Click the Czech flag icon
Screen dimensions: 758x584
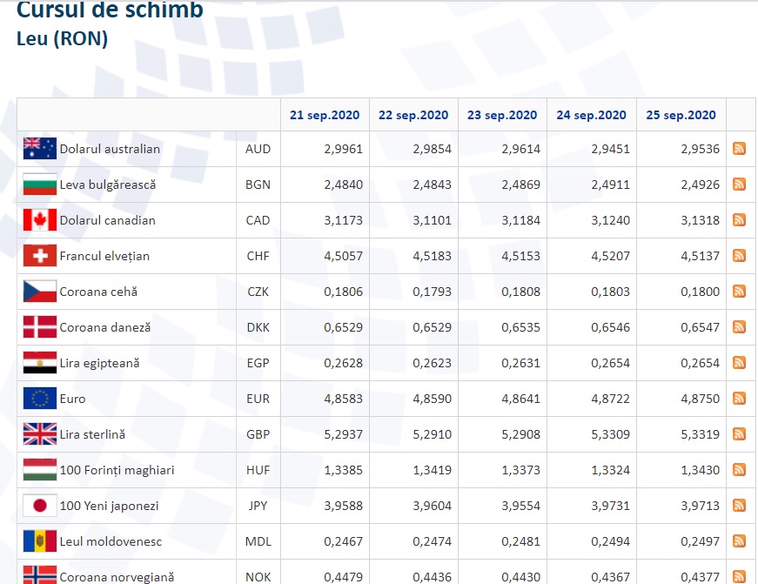point(40,292)
